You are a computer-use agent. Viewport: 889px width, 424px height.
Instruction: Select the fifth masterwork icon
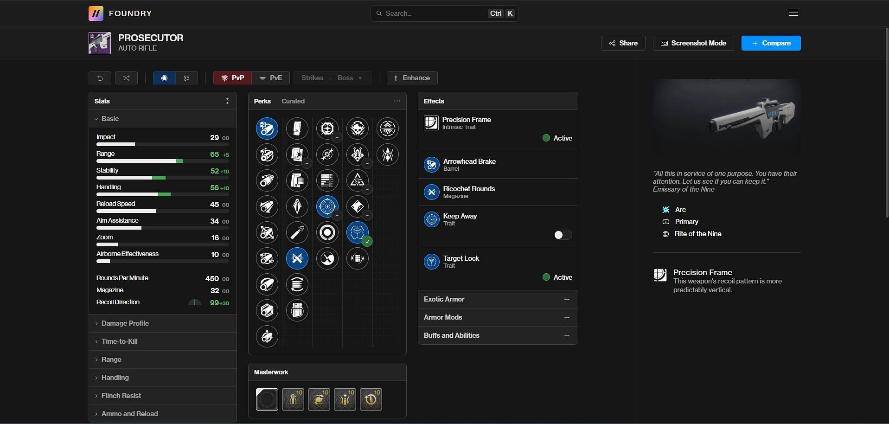[x=371, y=399]
